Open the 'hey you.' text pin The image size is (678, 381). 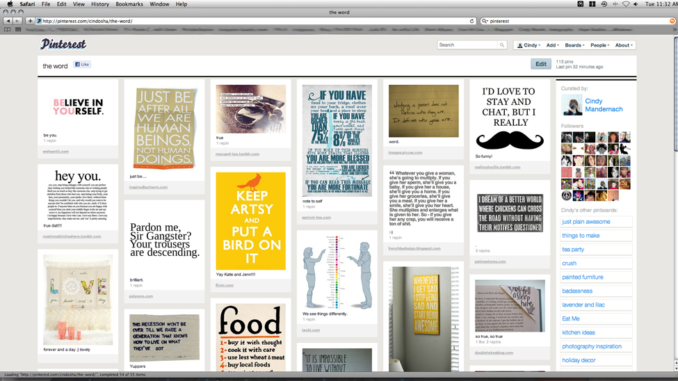click(x=78, y=195)
